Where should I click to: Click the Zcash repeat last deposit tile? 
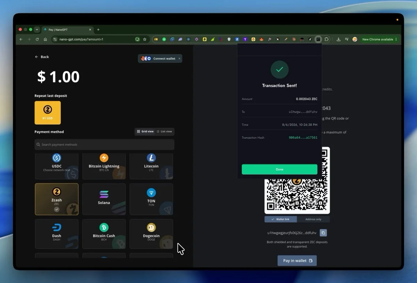click(x=48, y=112)
